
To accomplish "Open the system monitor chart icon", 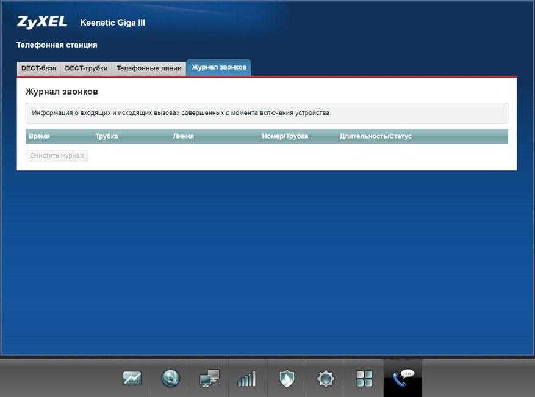I will pos(132,379).
